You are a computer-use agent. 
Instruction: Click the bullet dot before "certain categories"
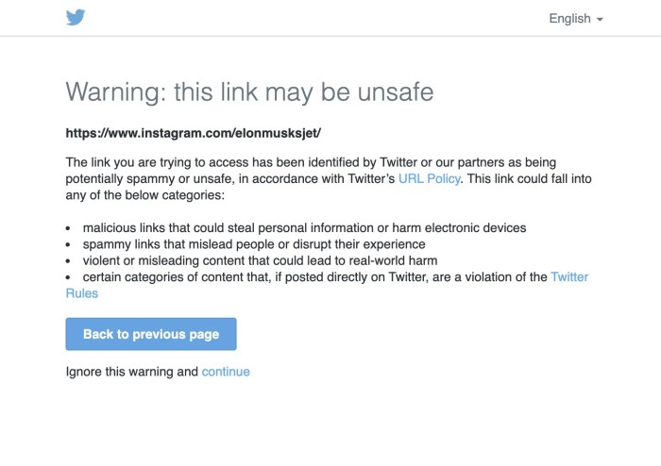(x=69, y=277)
